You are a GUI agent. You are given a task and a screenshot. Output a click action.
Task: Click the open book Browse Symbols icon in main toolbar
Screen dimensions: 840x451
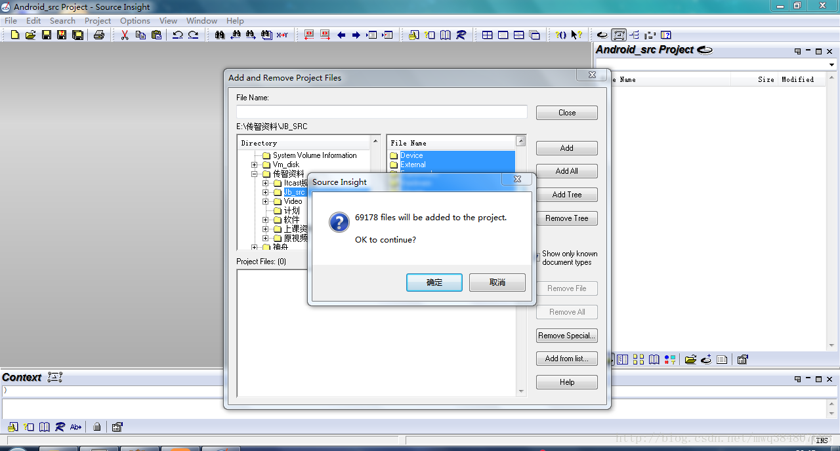[x=446, y=35]
